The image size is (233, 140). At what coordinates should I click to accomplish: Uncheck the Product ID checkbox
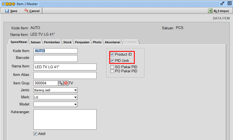pyautogui.click(x=112, y=55)
